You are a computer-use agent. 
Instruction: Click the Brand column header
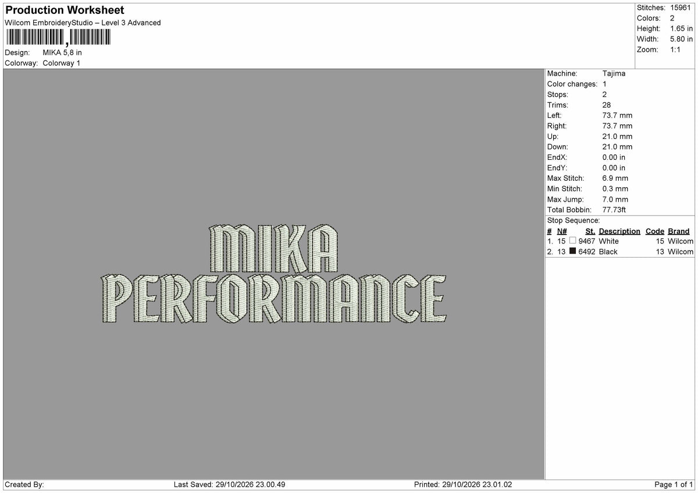pos(679,231)
